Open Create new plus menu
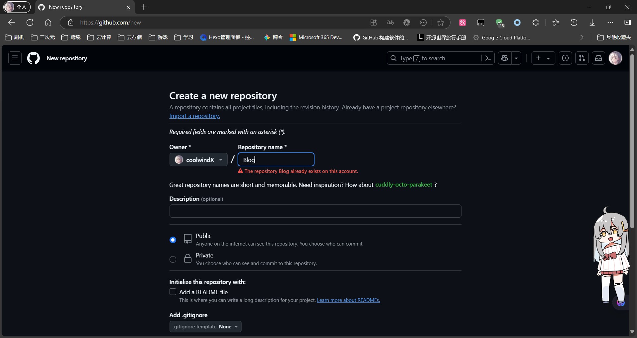637x338 pixels. (x=543, y=58)
